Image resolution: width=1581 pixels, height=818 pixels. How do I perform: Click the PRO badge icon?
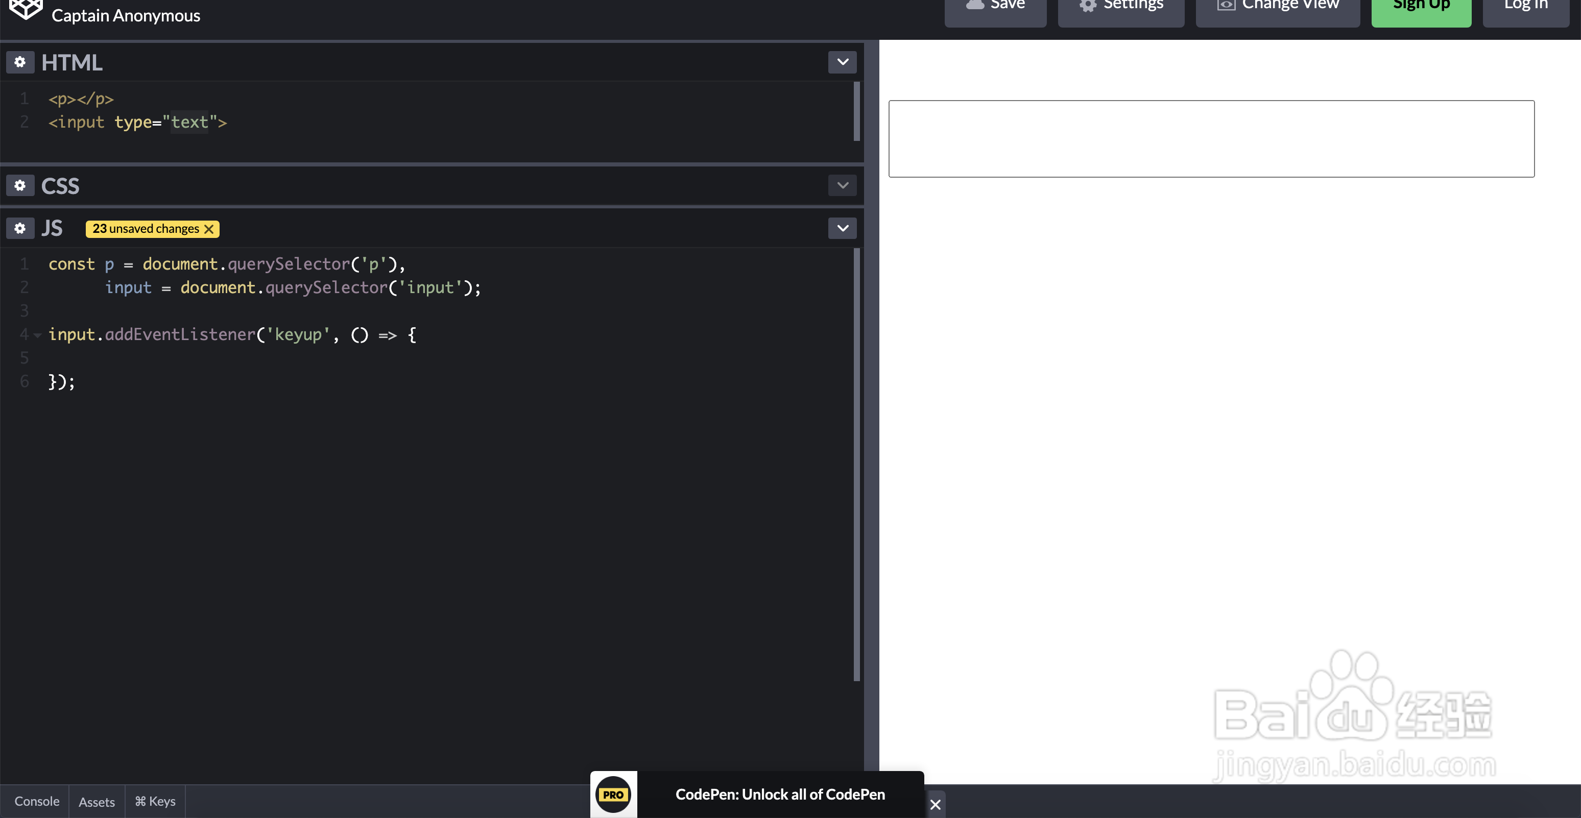click(613, 795)
